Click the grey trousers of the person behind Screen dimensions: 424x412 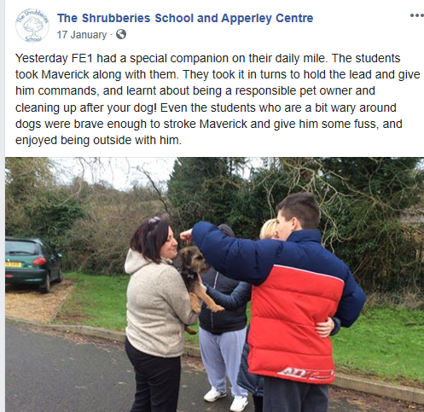point(222,361)
